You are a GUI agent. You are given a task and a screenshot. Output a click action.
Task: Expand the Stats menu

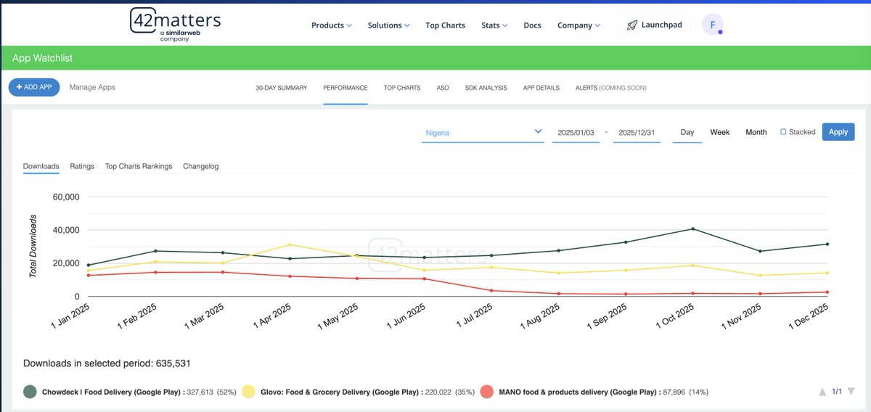[x=494, y=25]
